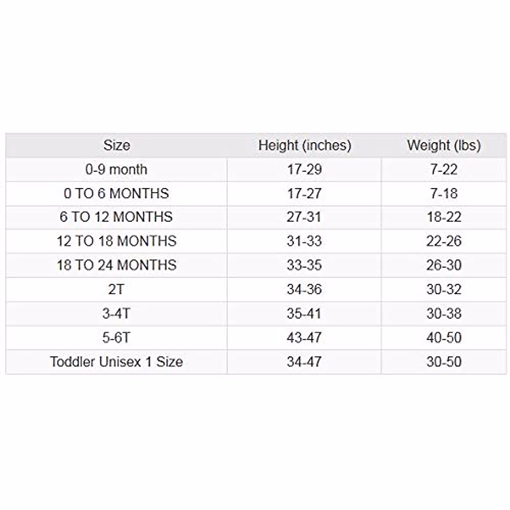The image size is (510, 510).
Task: Click the 3-4T size cell
Action: coord(116,314)
